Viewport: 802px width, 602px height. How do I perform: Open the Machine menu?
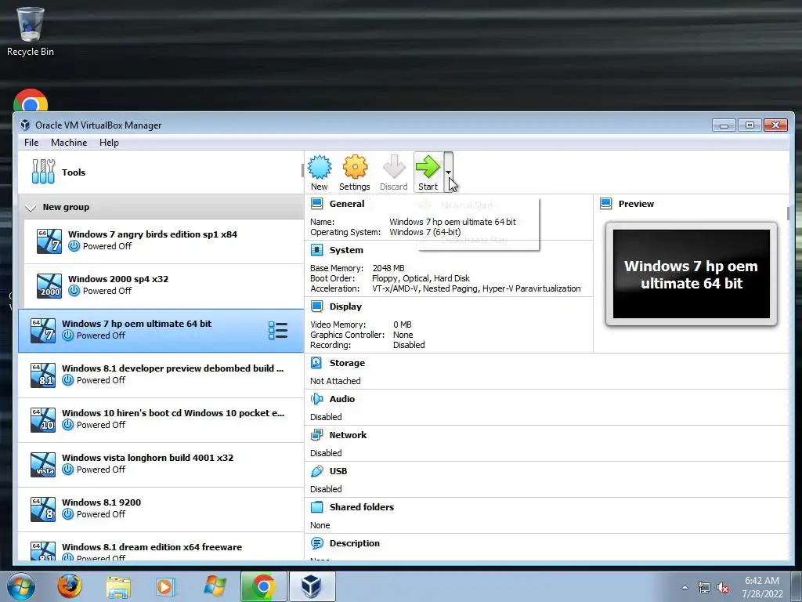click(x=69, y=143)
